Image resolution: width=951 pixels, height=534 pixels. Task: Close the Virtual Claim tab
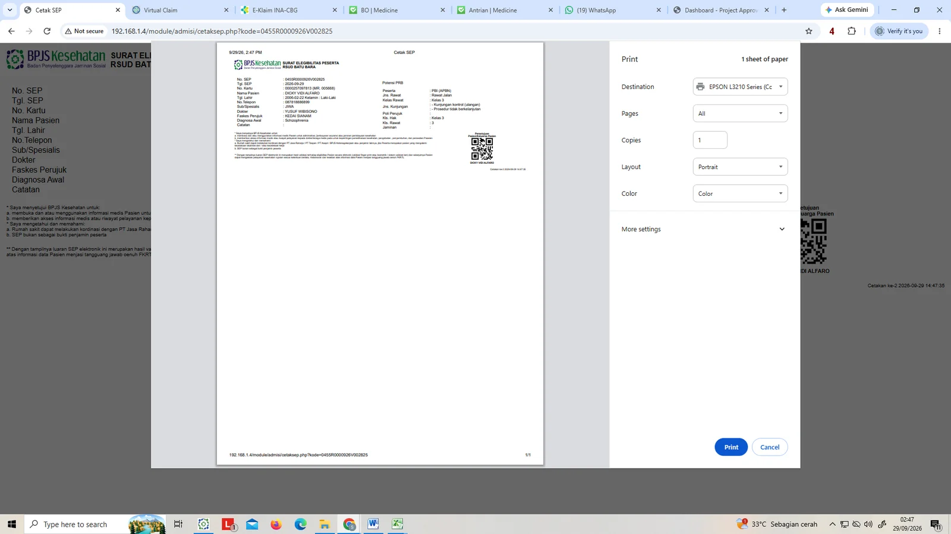point(226,10)
